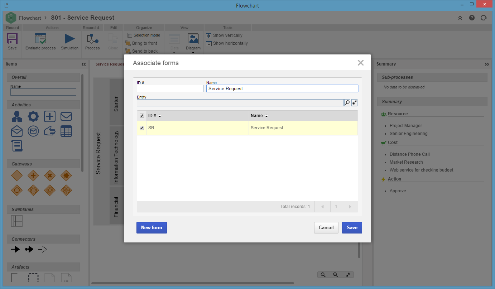Click the Approve action entry
This screenshot has width=495, height=289.
(398, 191)
